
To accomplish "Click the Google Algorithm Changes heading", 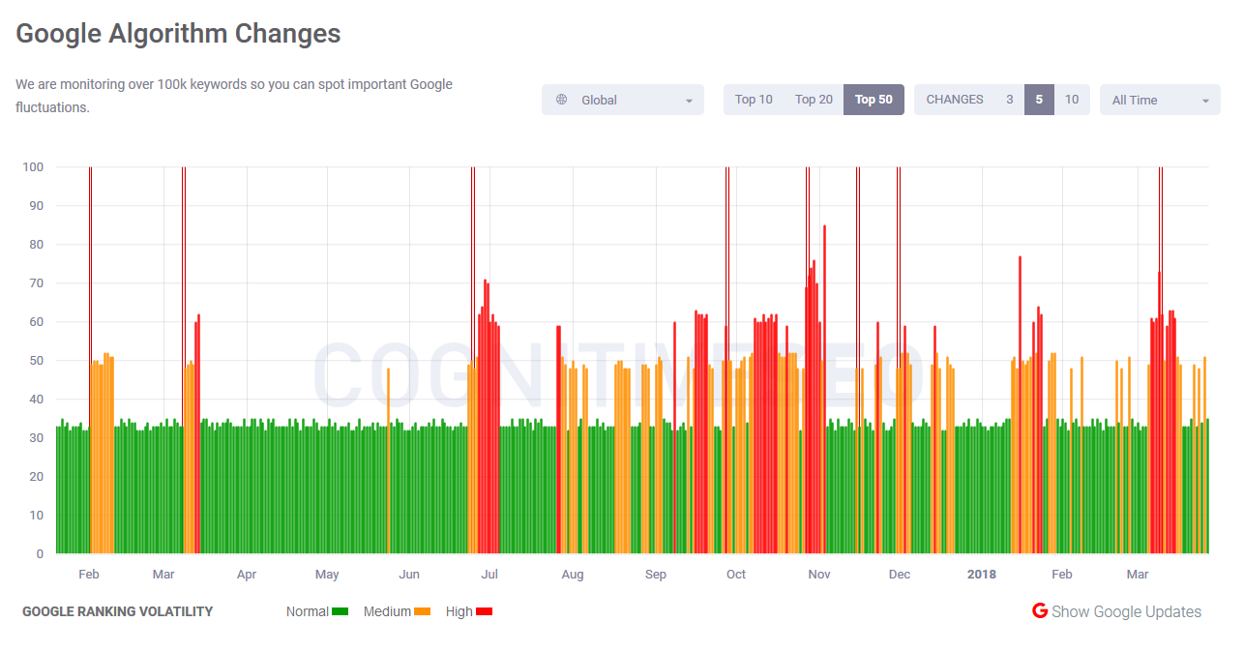I will pyautogui.click(x=177, y=33).
